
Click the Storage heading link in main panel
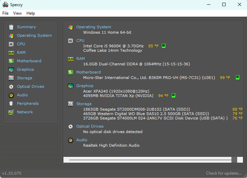[84, 104]
